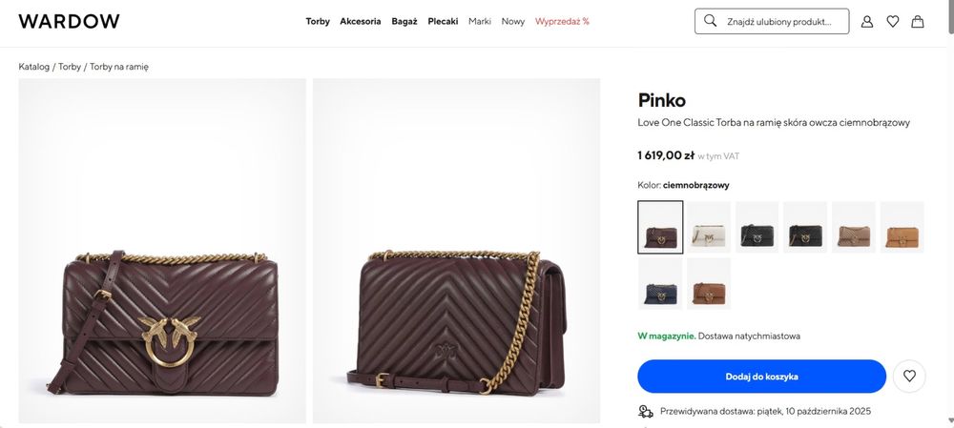Click the search magnifier icon
Image resolution: width=954 pixels, height=428 pixels.
pos(710,21)
